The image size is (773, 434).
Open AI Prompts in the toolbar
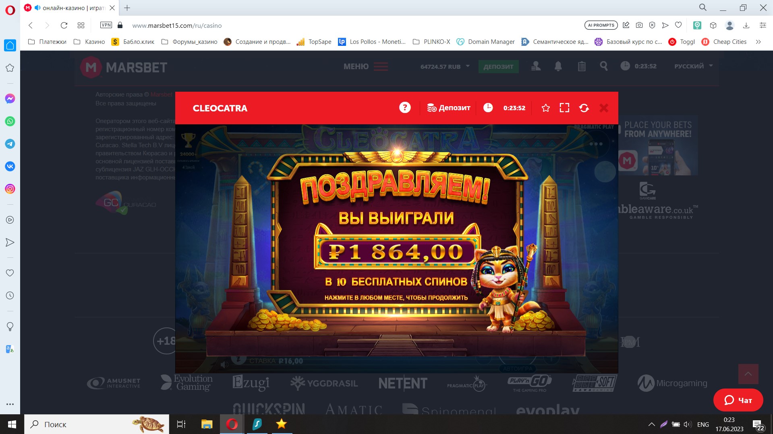pos(601,25)
